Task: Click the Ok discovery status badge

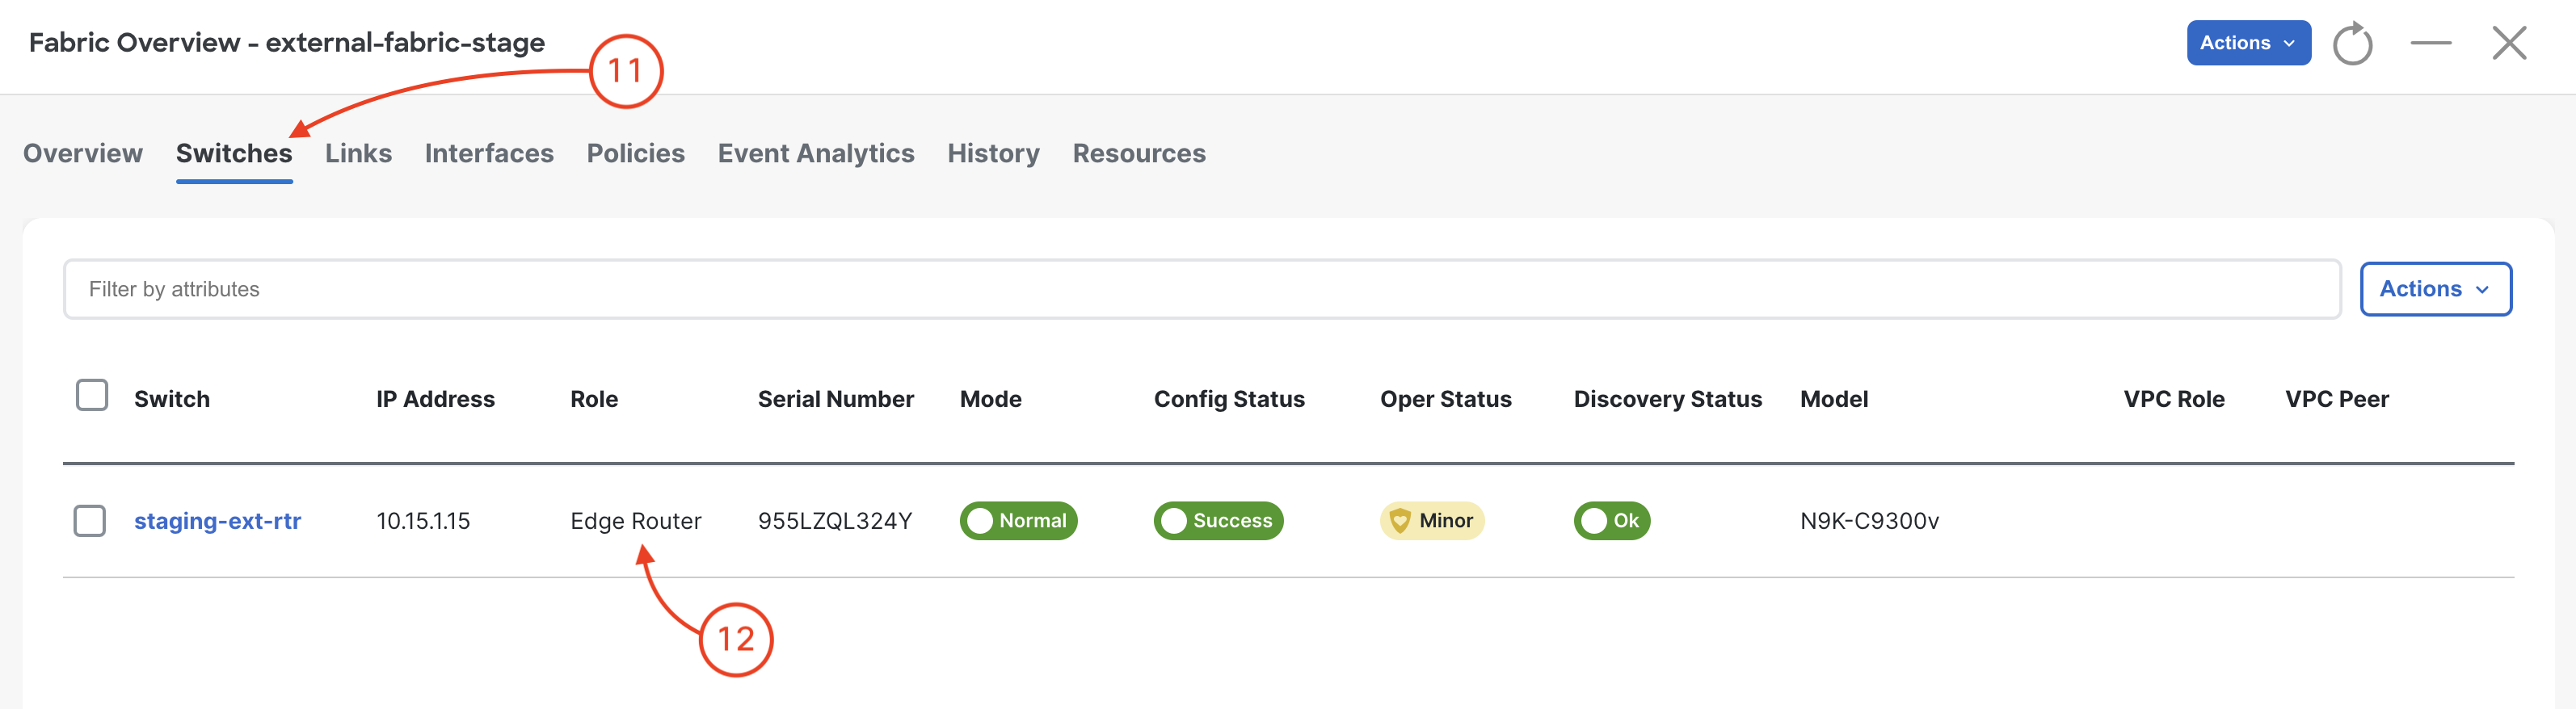Action: tap(1612, 521)
